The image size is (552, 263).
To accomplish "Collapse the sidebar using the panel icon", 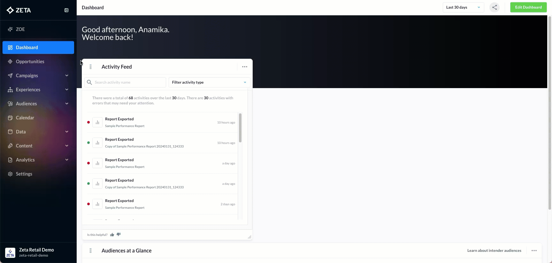I will [66, 10].
